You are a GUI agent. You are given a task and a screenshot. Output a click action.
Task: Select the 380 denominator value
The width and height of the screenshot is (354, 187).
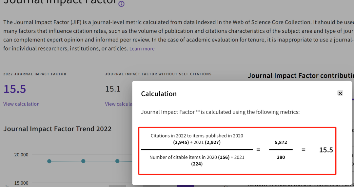click(281, 157)
